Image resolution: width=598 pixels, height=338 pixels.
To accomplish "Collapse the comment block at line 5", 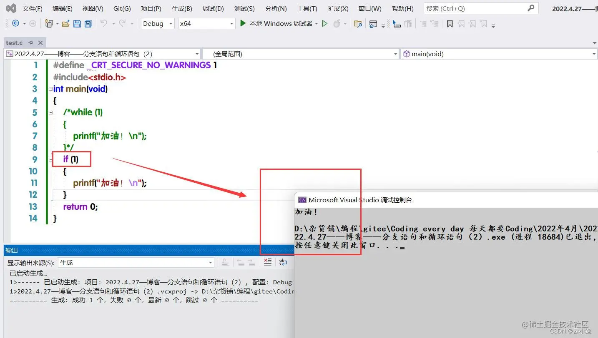I will pyautogui.click(x=50, y=112).
